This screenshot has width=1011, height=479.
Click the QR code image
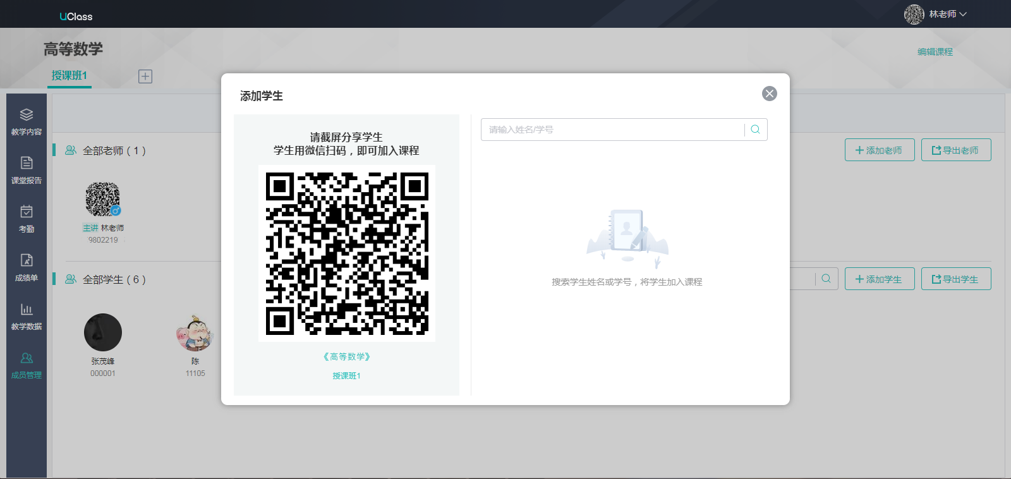[x=347, y=253]
